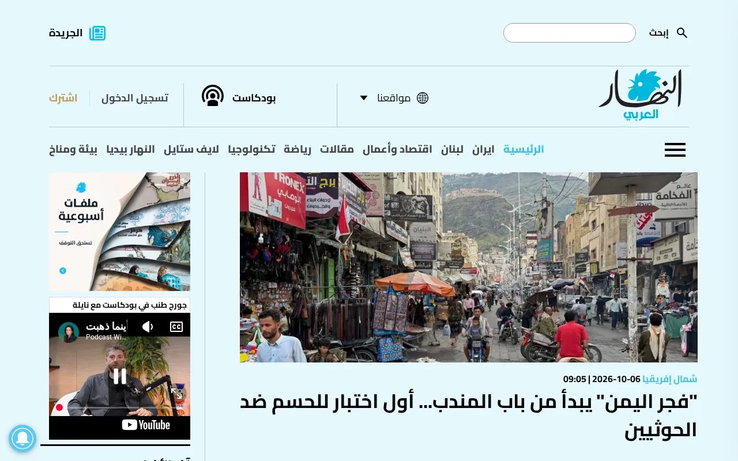Open the "فجر اليمن" article headline
Screen dimensions: 738x461
[x=469, y=415]
